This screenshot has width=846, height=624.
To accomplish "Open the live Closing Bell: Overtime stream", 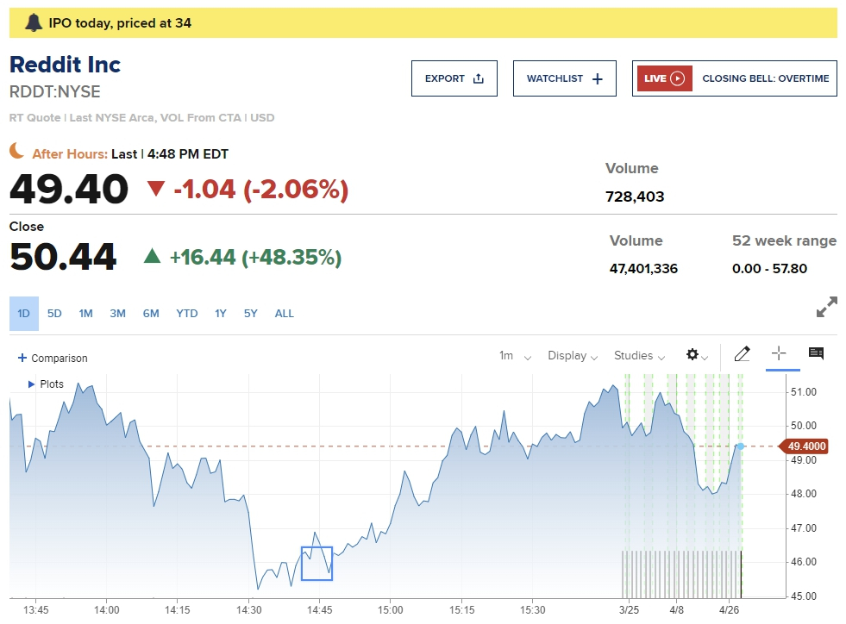I will click(x=734, y=78).
